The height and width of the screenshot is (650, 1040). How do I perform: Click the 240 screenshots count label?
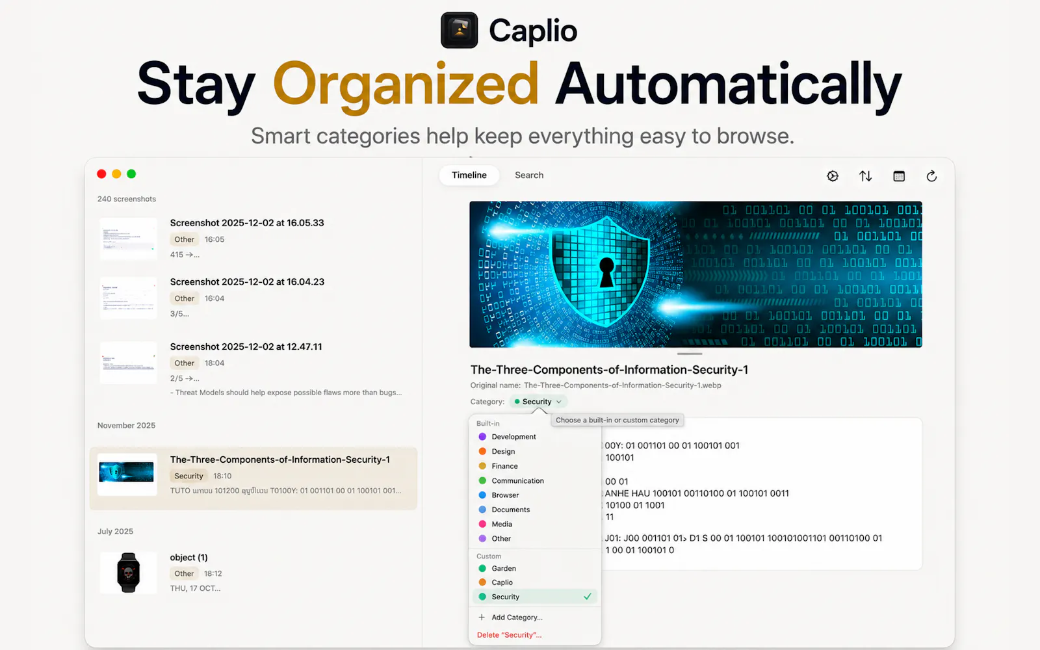click(x=127, y=199)
